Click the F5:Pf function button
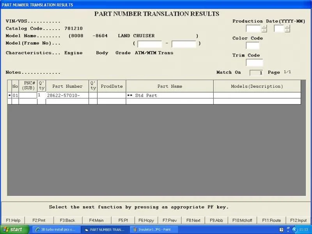 (123, 220)
